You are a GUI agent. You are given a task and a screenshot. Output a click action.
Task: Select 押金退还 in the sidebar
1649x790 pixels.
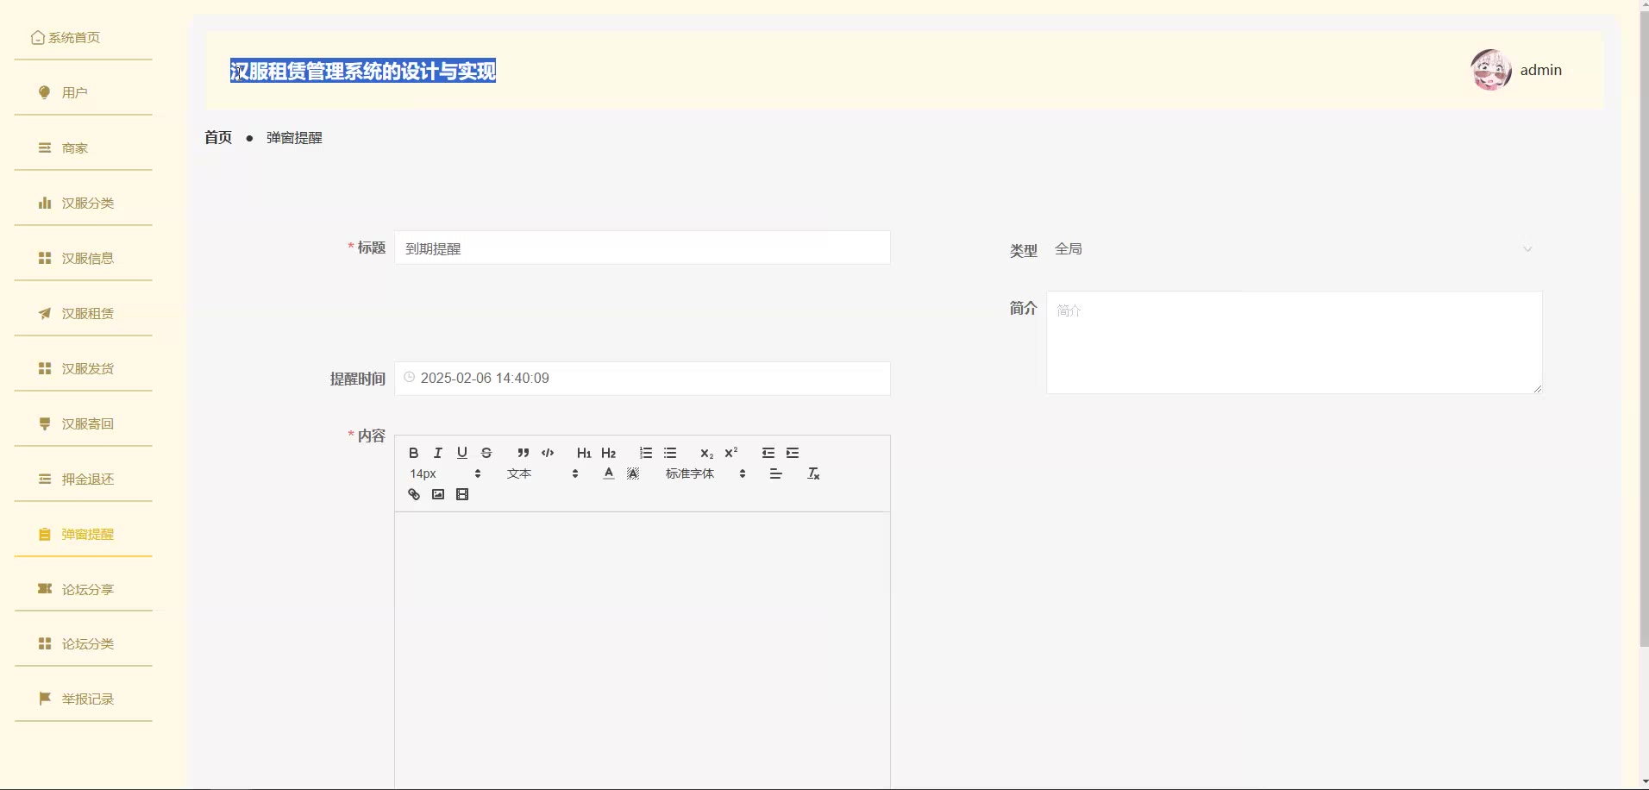83,479
